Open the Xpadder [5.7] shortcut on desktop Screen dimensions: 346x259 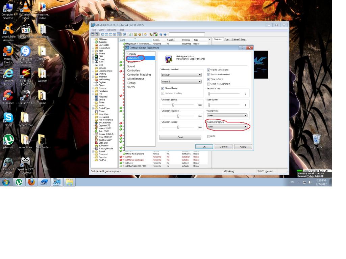[25, 165]
